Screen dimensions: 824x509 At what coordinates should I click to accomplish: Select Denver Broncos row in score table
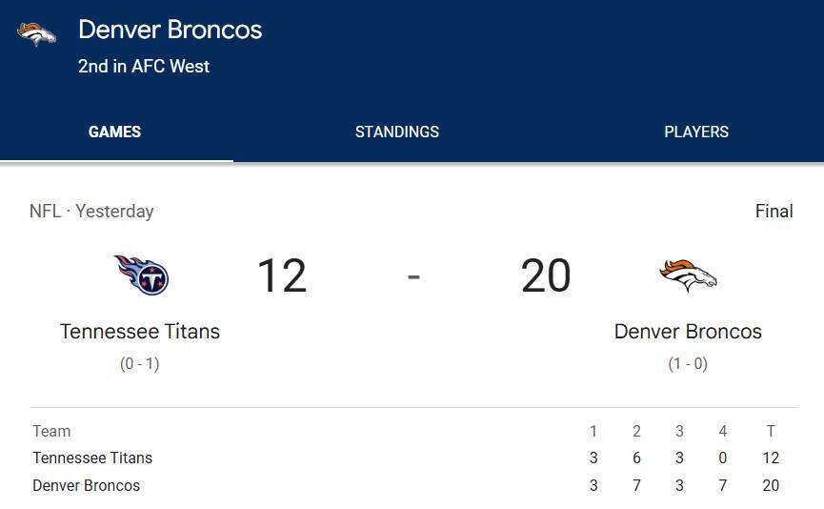[x=87, y=486]
